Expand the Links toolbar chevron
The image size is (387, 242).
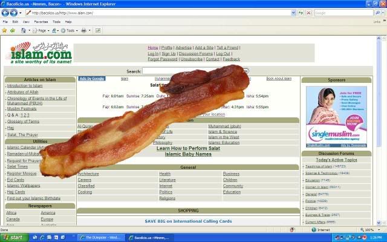[385, 22]
